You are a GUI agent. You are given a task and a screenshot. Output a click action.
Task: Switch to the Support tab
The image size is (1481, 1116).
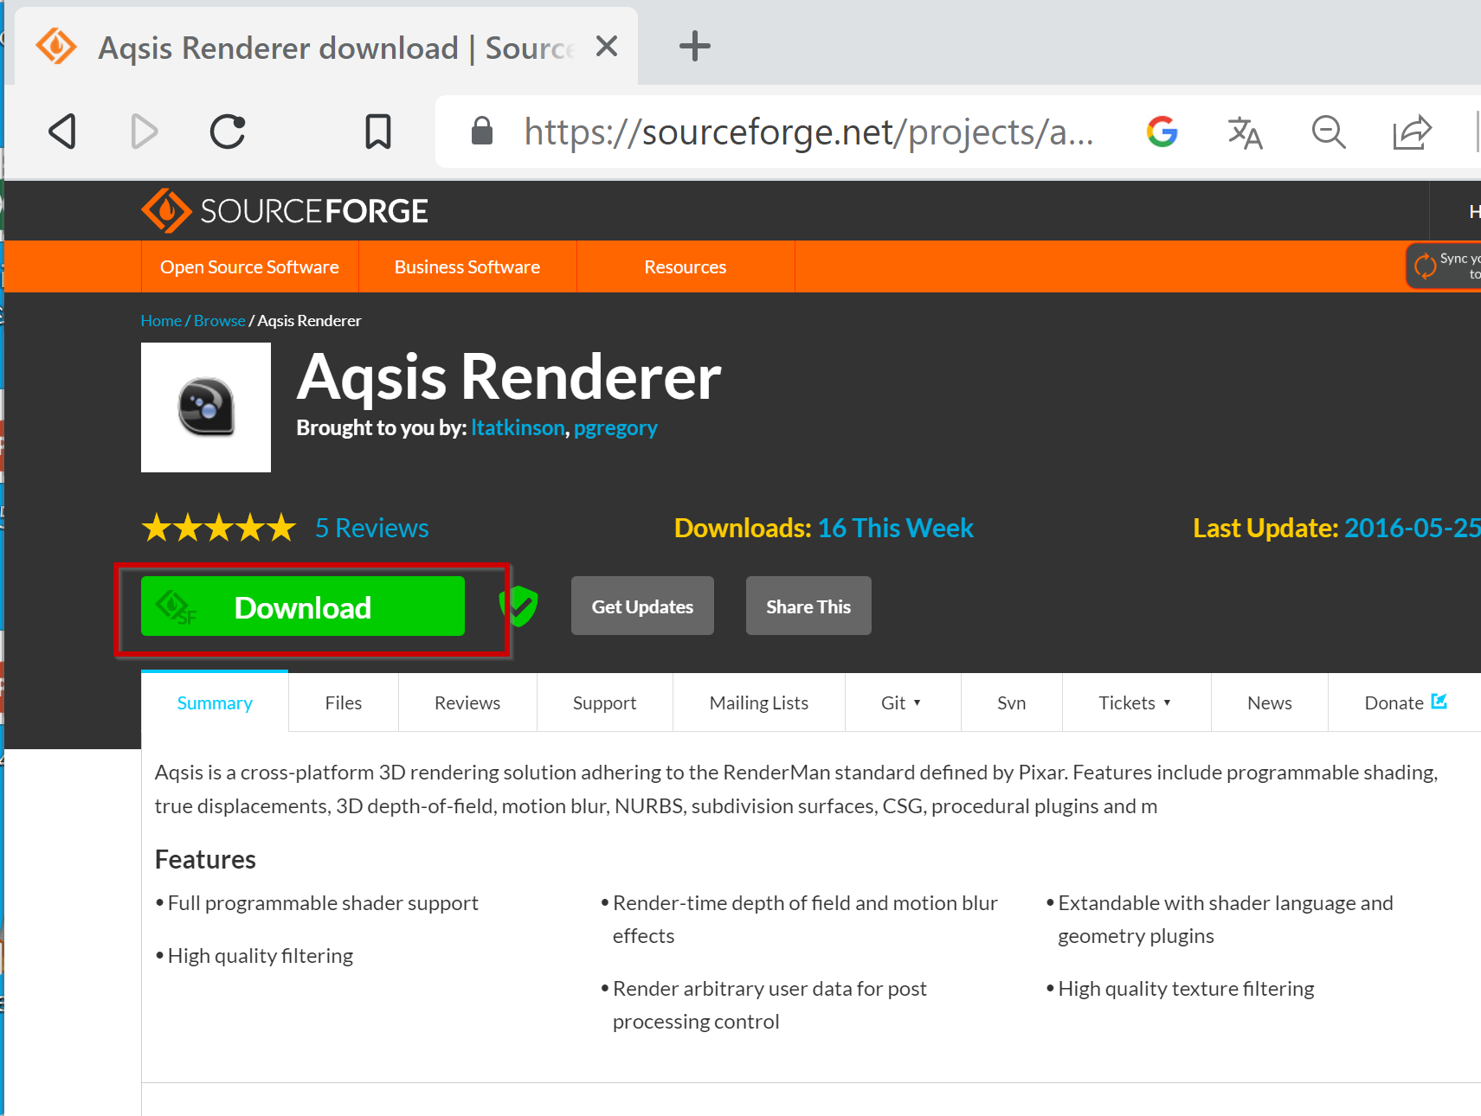(604, 702)
